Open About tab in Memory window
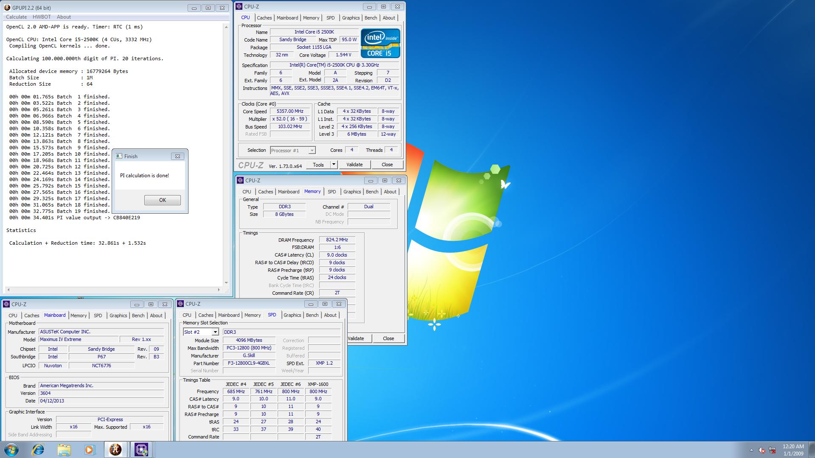This screenshot has height=458, width=815. coord(390,192)
